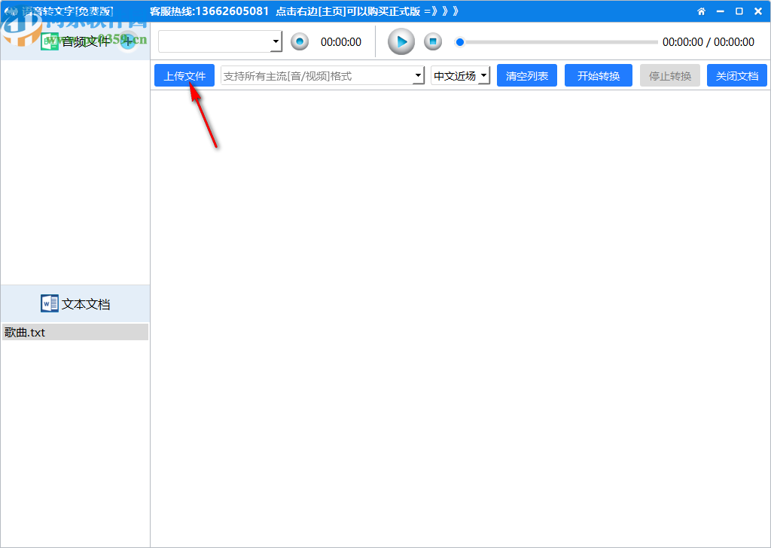Click 开始转换 to start conversion

[599, 76]
